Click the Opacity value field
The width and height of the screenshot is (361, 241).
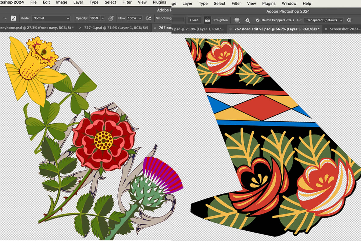click(x=94, y=18)
